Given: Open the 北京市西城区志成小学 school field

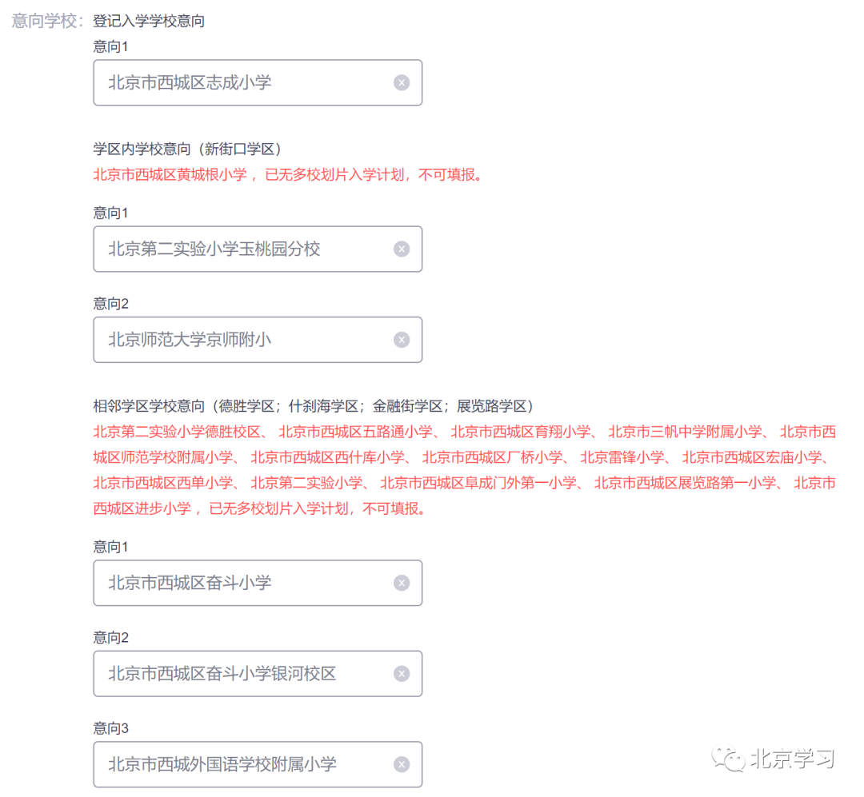Looking at the screenshot, I should [x=258, y=82].
